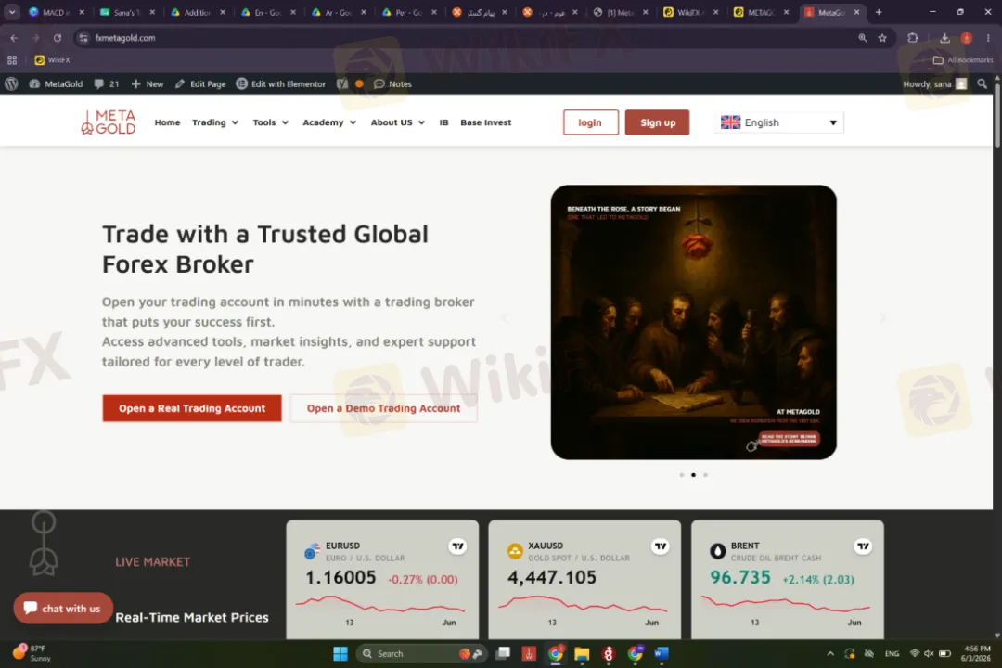Expand the About US menu
This screenshot has height=668, width=1002.
pos(397,122)
